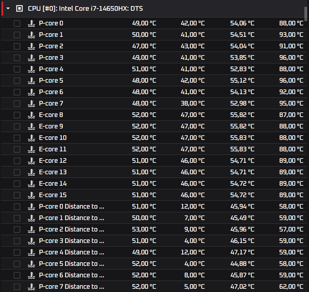Viewport: 309px width, 292px height.
Task: Select the 'P-core 7' sensor label
Action: pyautogui.click(x=51, y=103)
